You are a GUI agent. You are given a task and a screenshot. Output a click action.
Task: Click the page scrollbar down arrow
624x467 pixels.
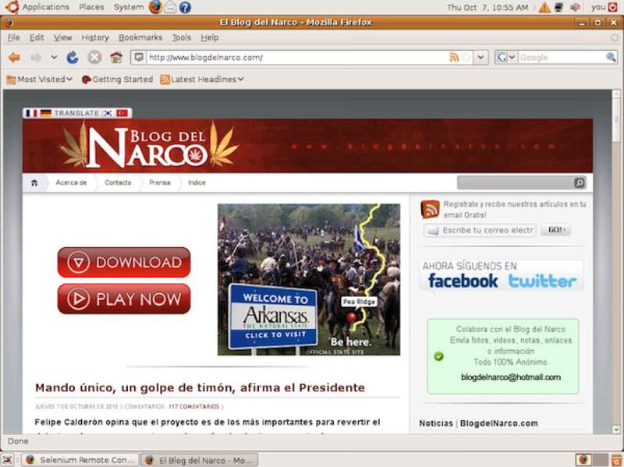click(615, 430)
